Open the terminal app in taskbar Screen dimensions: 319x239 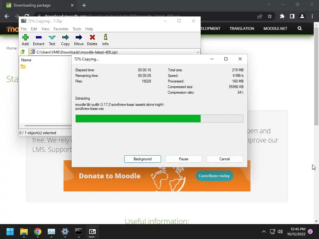(79, 232)
